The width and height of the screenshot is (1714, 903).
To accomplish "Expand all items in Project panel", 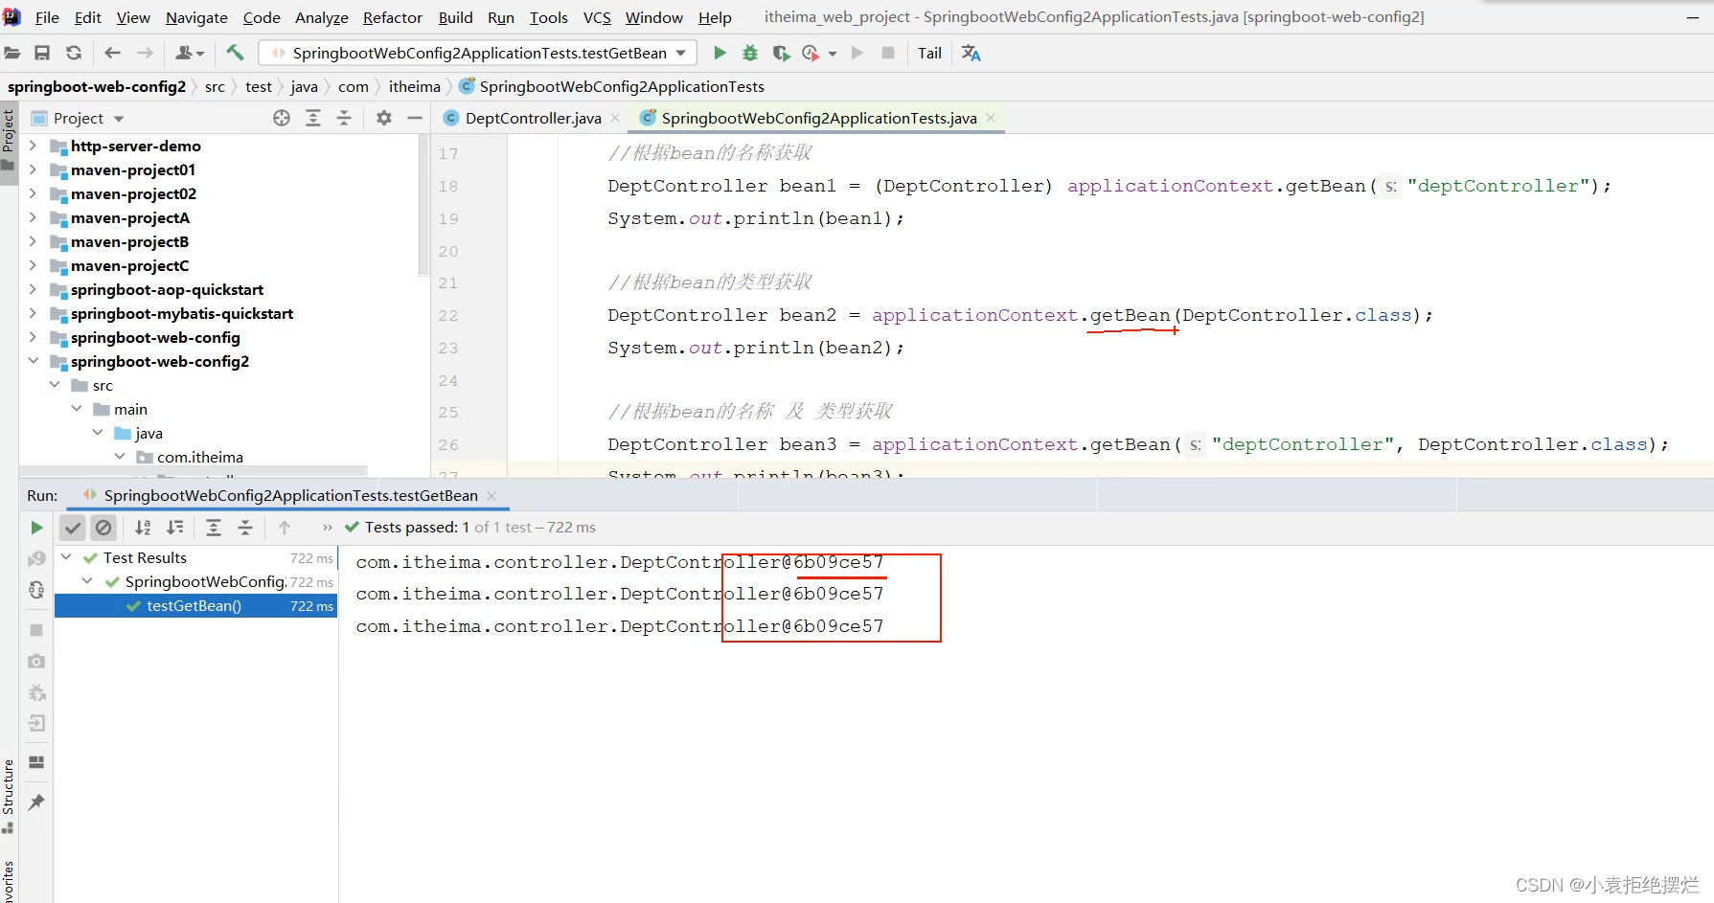I will coord(313,118).
